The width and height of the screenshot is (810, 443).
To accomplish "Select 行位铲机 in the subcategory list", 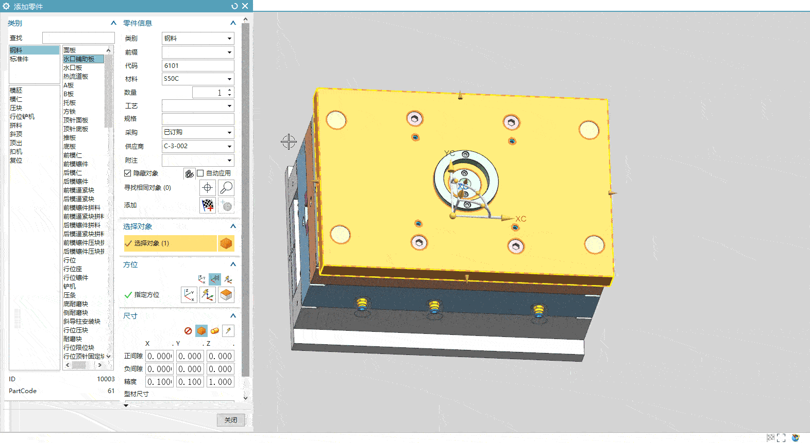I will point(22,117).
